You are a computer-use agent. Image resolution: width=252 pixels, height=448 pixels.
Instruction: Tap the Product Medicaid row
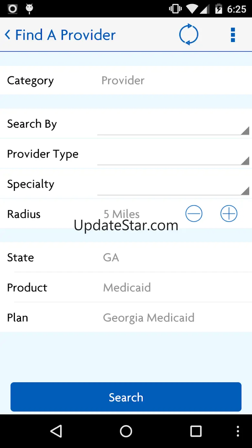point(127,287)
